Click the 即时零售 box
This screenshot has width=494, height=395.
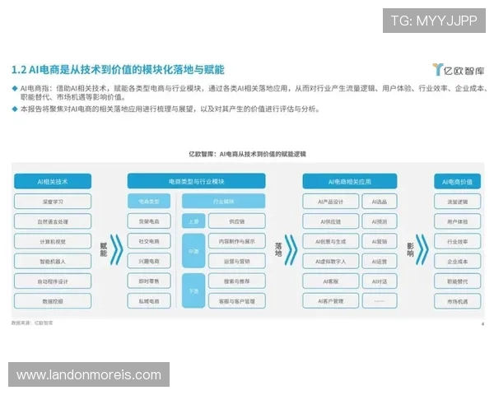(x=149, y=281)
